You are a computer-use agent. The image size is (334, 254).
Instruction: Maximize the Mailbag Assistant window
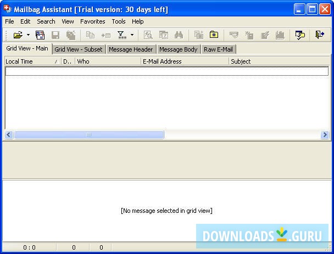312,9
